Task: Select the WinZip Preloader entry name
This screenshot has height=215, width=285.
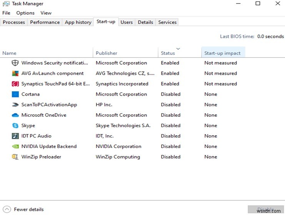Action: [x=41, y=157]
